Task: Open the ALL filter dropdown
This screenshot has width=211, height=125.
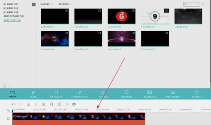Action: click(191, 4)
